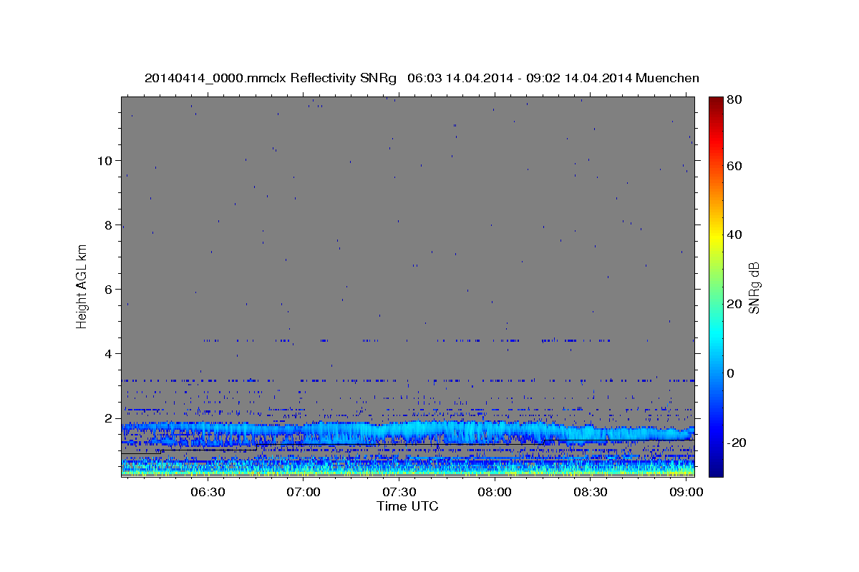Click the colorbar value label 40
The image size is (859, 572).
[735, 235]
